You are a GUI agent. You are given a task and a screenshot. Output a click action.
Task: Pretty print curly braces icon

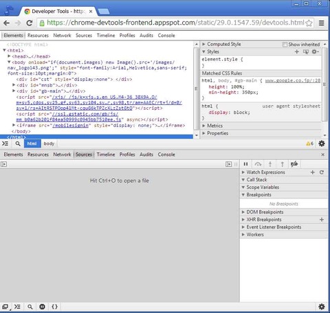click(x=54, y=307)
